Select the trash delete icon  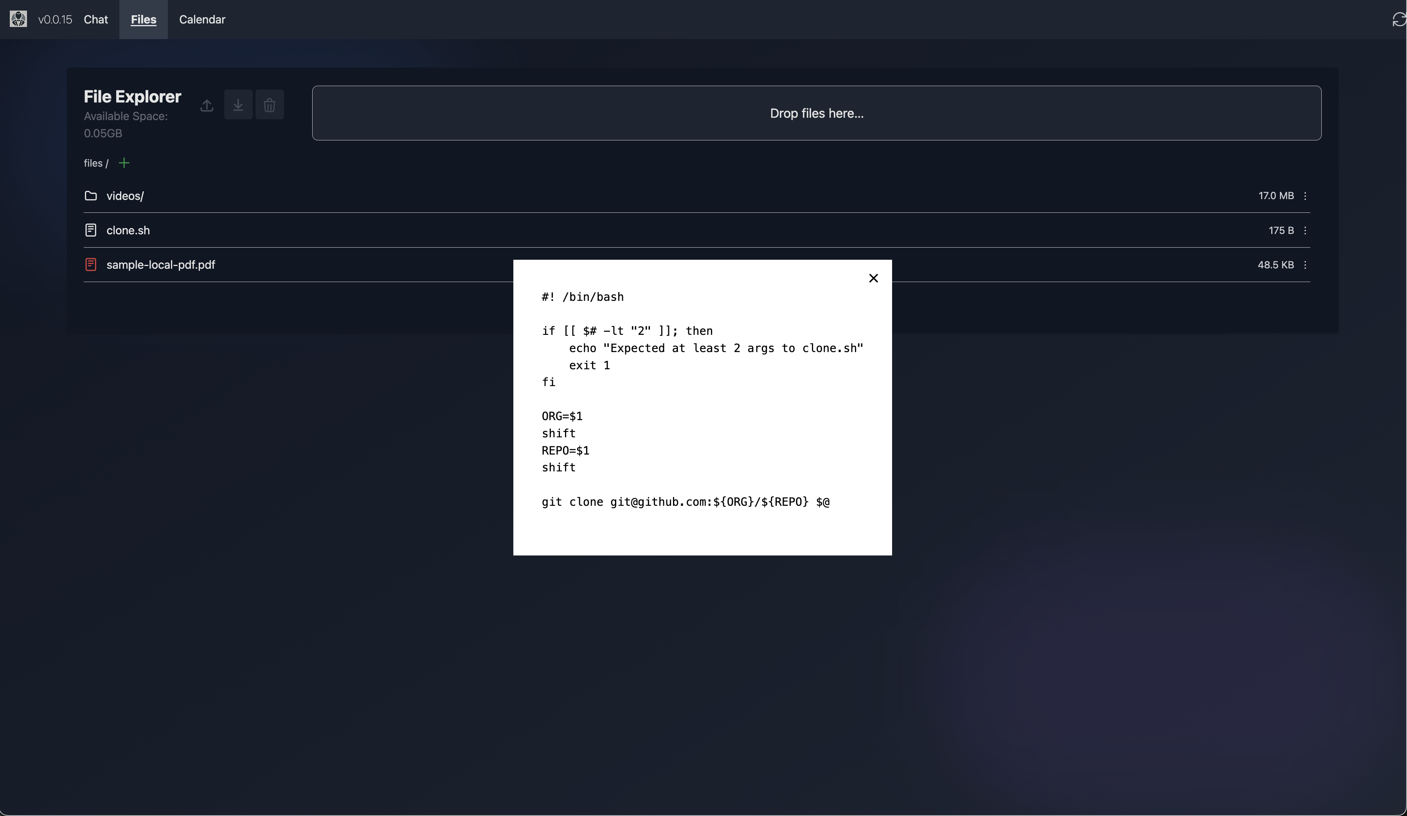(x=270, y=105)
